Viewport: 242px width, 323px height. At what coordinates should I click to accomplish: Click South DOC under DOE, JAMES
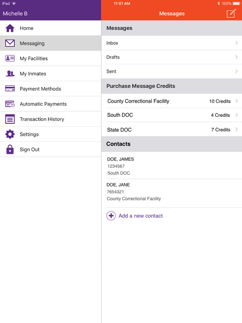pos(119,173)
